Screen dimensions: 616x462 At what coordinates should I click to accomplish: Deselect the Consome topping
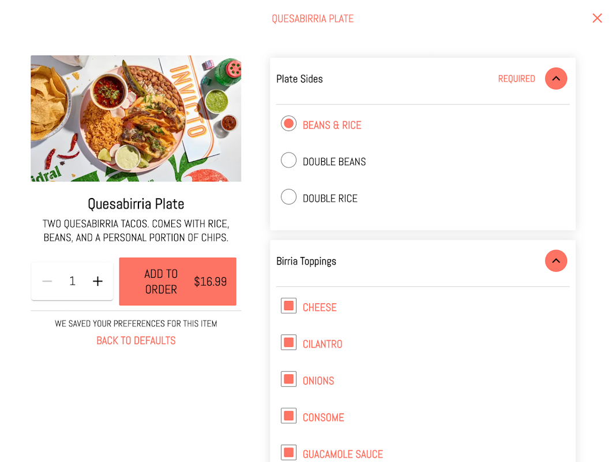(x=288, y=416)
